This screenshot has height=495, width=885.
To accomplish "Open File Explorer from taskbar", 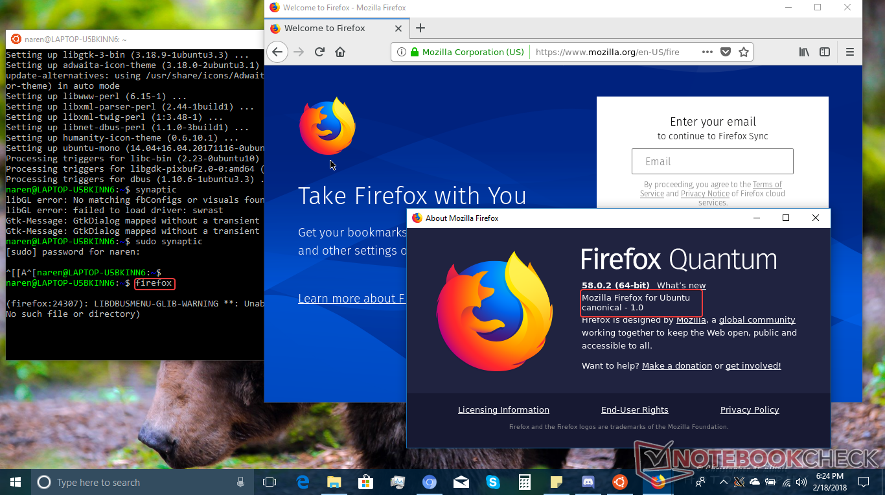I will (334, 482).
